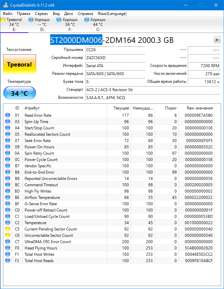Click the blue status icon of Head Flying Hours
Image resolution: width=224 pixels, height=289 pixels.
point(8,248)
